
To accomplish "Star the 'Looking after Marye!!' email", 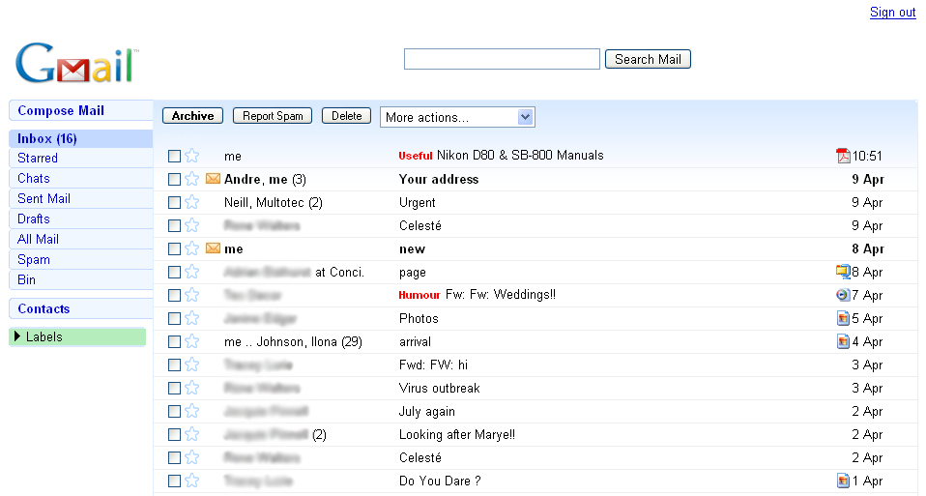I will tap(192, 434).
